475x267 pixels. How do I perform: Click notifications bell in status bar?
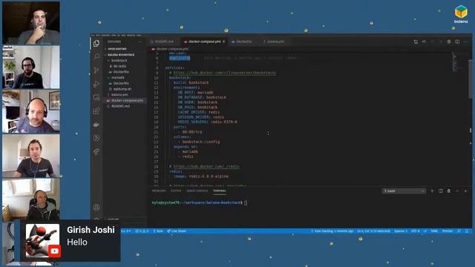(x=467, y=231)
